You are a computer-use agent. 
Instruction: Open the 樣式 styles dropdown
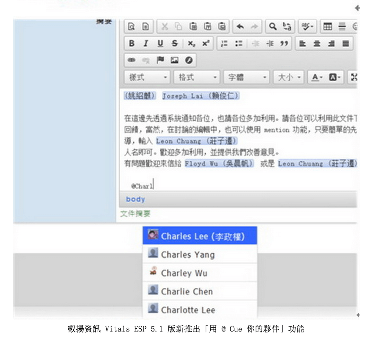(148, 77)
